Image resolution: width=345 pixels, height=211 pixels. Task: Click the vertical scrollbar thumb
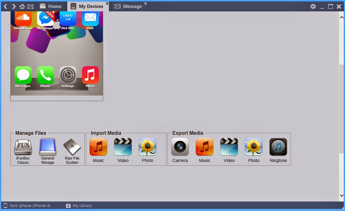point(342,109)
